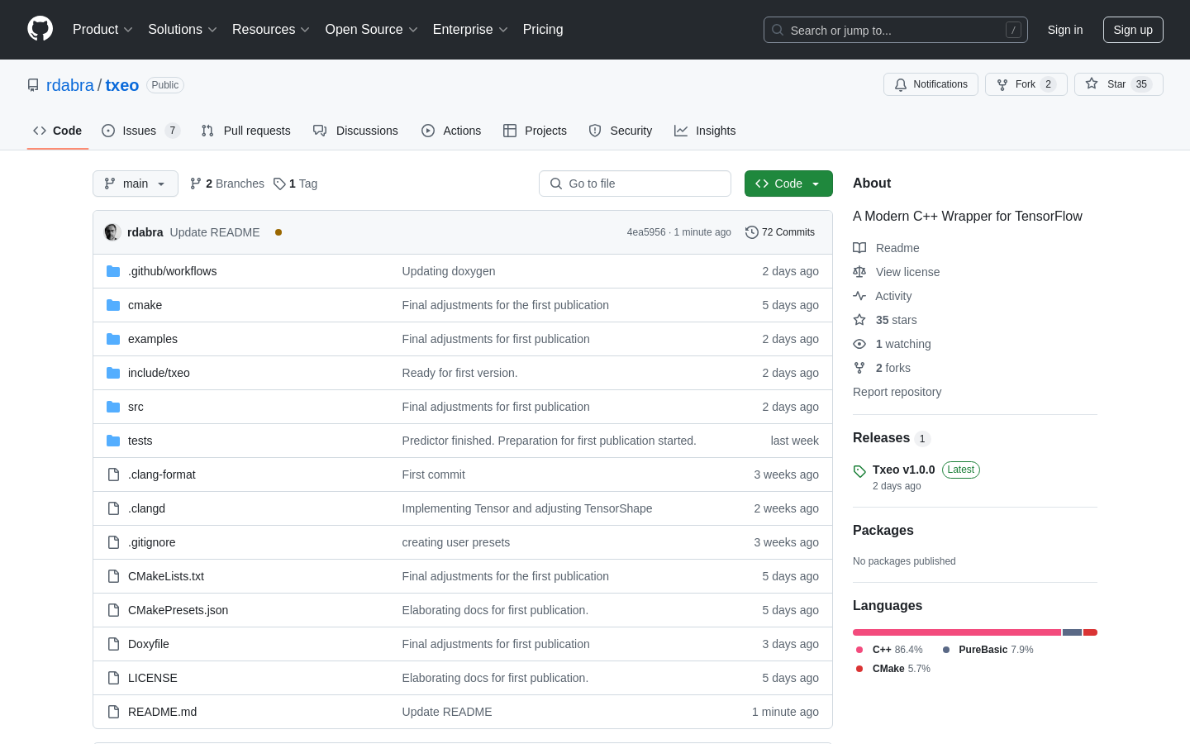
Task: Open the Readme book icon link
Action: pos(859,248)
